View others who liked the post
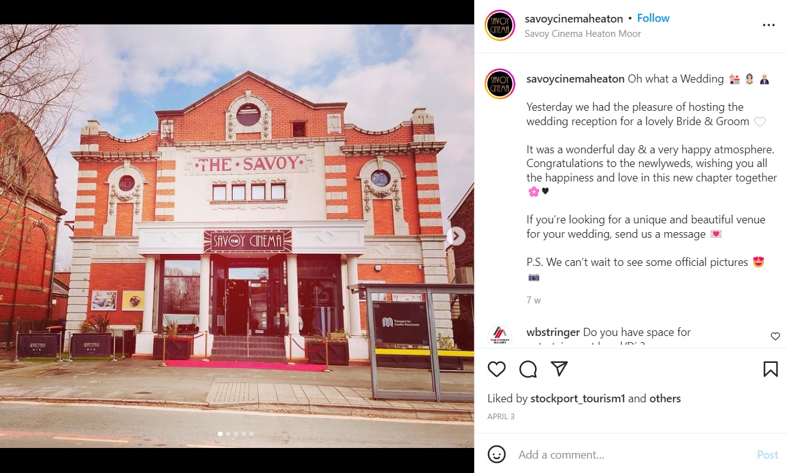Viewport: 787px width, 473px height. (x=665, y=399)
